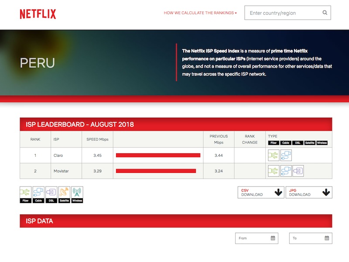Click Claro's Fiber type icon
This screenshot has width=349, height=262.
tap(274, 155)
